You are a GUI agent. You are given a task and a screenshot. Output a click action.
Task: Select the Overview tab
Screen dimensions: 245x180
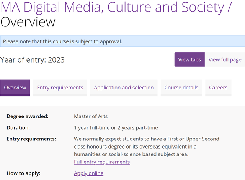click(15, 88)
